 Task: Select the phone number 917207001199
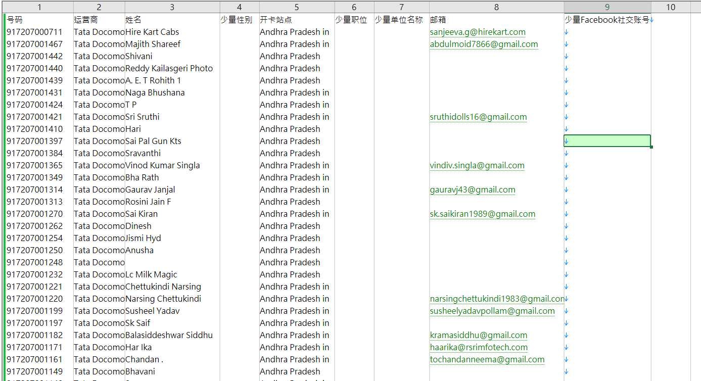click(35, 311)
